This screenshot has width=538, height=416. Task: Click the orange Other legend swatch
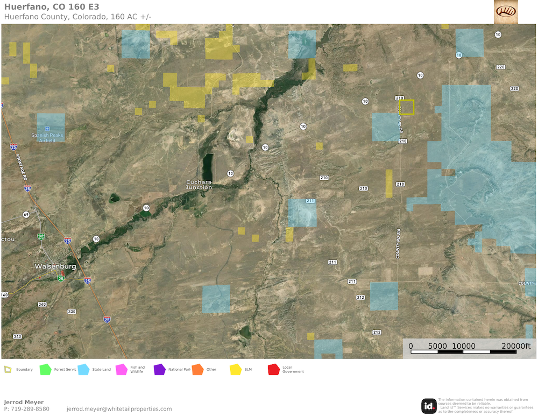point(197,369)
